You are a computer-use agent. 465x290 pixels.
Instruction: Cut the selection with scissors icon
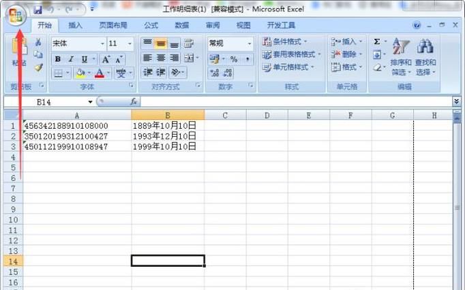(x=38, y=42)
